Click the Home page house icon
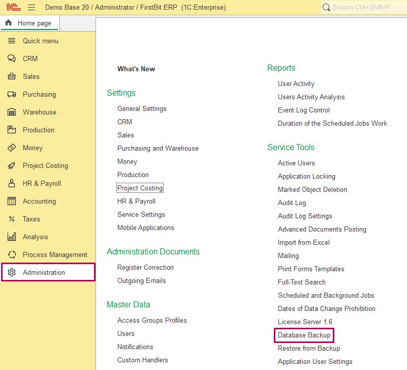The height and width of the screenshot is (370, 407). (x=8, y=22)
